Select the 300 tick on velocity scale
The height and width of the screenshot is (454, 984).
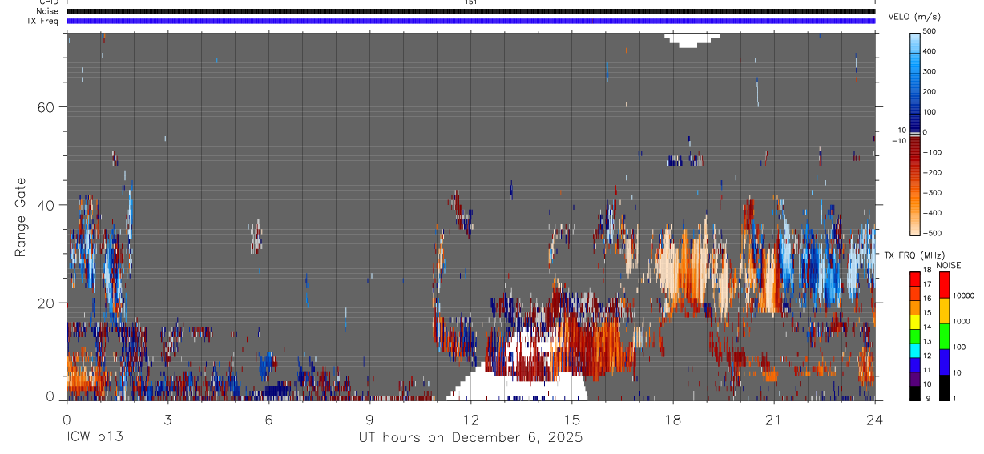tap(931, 71)
